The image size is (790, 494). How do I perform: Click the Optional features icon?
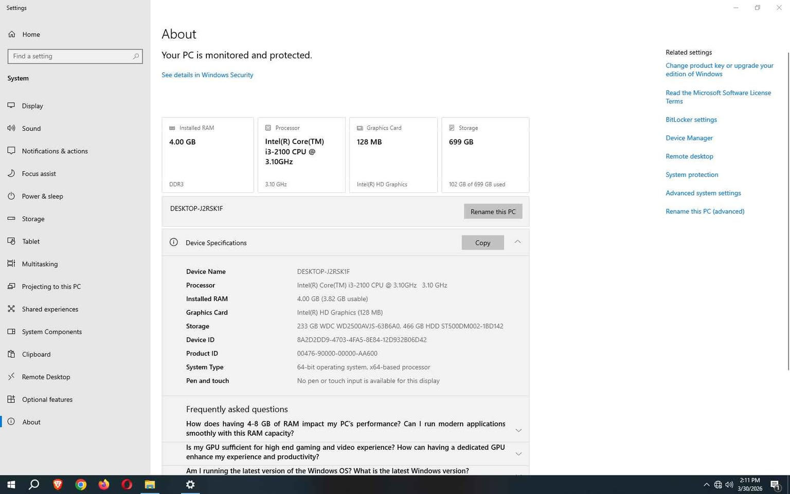pyautogui.click(x=11, y=399)
